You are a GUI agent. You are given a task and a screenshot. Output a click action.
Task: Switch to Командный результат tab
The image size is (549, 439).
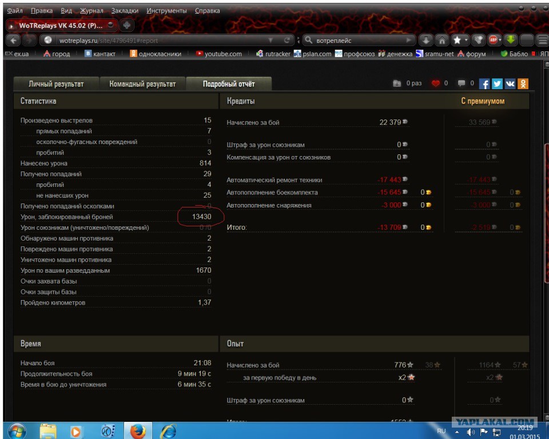[142, 84]
